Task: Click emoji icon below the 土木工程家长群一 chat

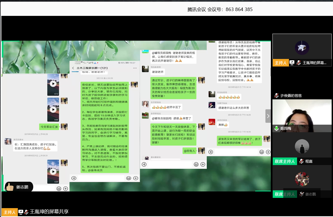Action: coord(129,178)
